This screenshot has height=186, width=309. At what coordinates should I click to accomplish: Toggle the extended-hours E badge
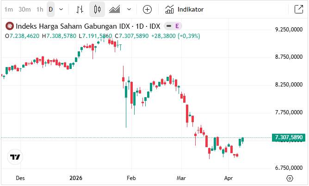[x=177, y=26]
